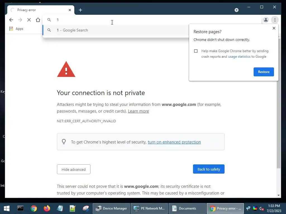Viewport: 286px width, 214px height.
Task: Click the Privacy error Chrome taskbar button
Action: pos(225,208)
